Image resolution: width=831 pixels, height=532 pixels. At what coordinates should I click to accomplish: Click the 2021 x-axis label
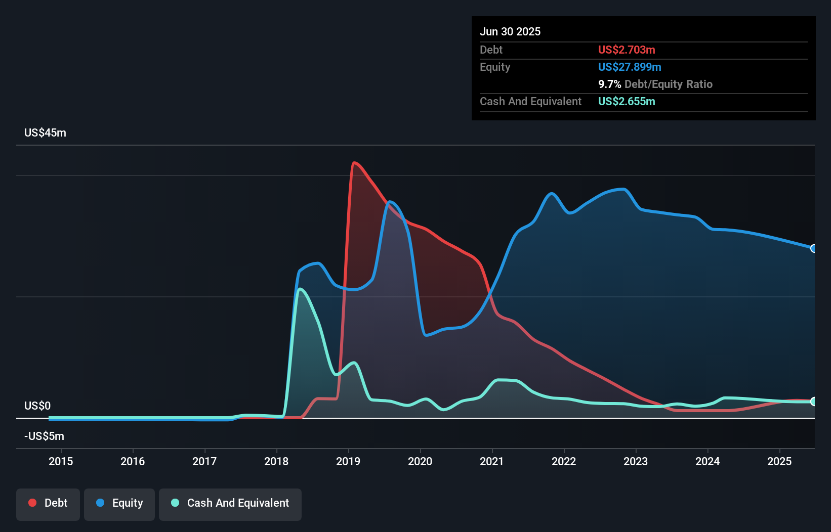[492, 461]
